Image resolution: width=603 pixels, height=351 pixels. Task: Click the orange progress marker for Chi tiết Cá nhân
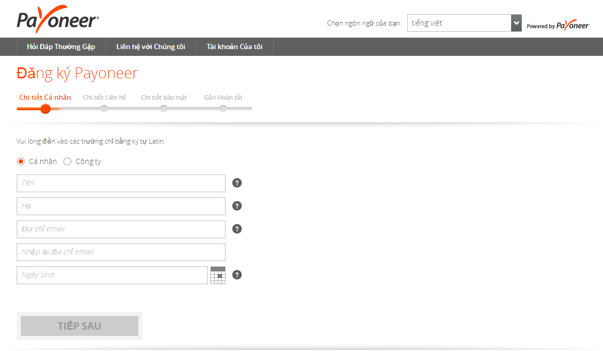45,109
